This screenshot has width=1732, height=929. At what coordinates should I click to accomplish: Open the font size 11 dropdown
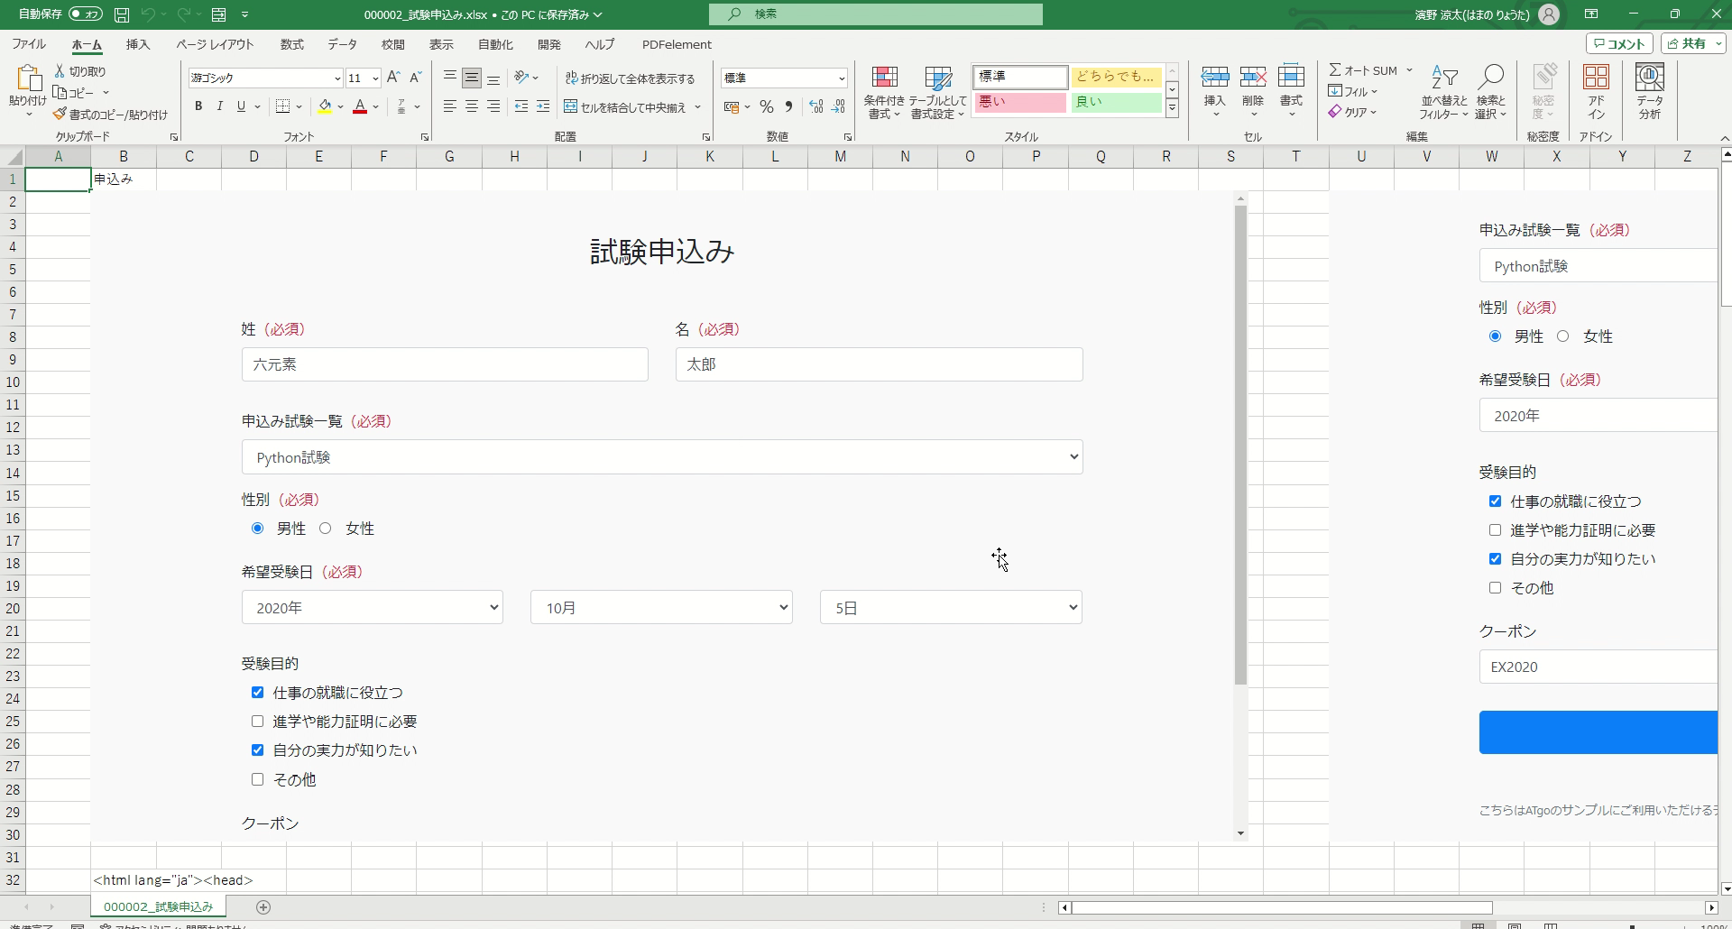(375, 78)
